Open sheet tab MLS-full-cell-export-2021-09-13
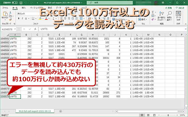 coord(35,111)
